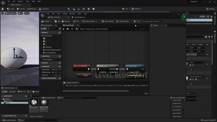The image size is (217, 122).
Task: Add a new variable with the plus icon
Action: (x=60, y=66)
